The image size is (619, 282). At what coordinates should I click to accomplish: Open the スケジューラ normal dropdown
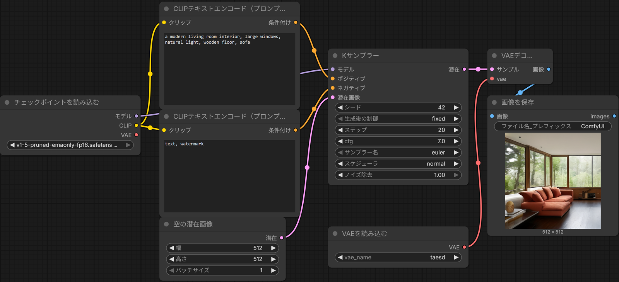[398, 164]
